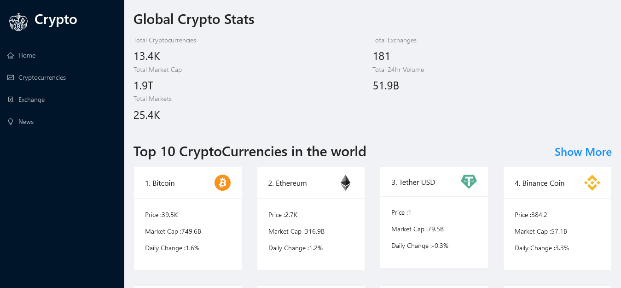Click the Crypto logo icon
The width and height of the screenshot is (621, 288).
click(18, 22)
